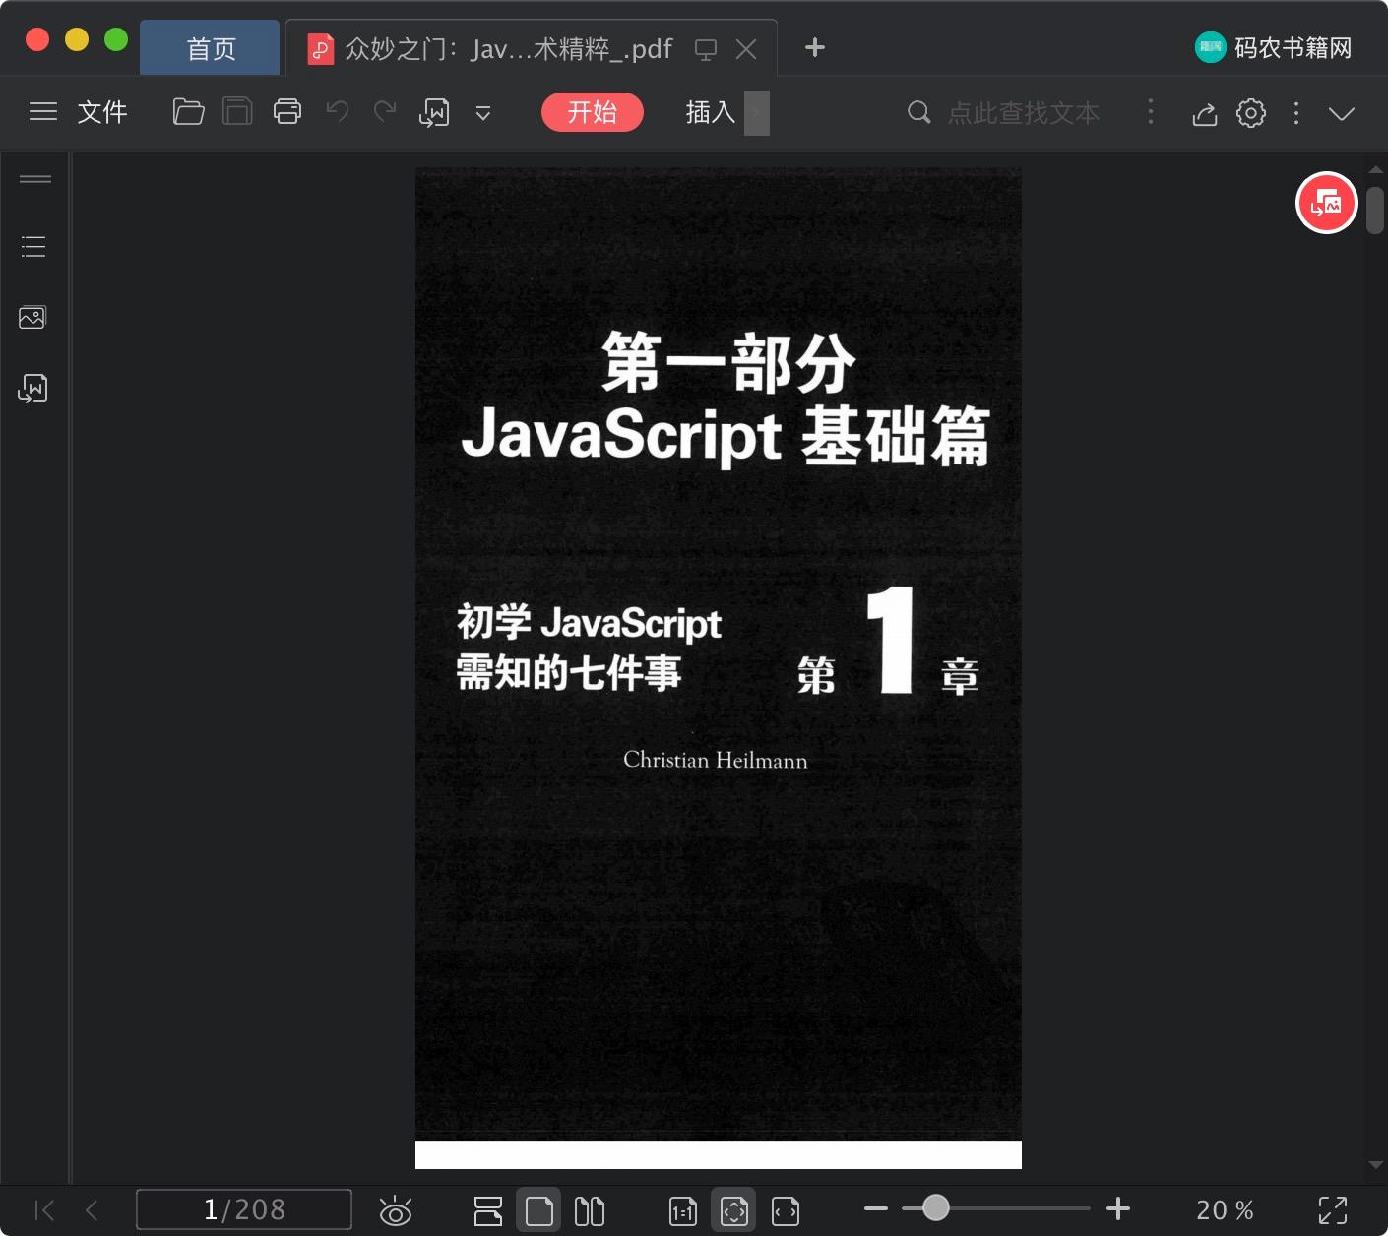1388x1236 pixels.
Task: Set zoom to actual size 1:1
Action: click(683, 1211)
